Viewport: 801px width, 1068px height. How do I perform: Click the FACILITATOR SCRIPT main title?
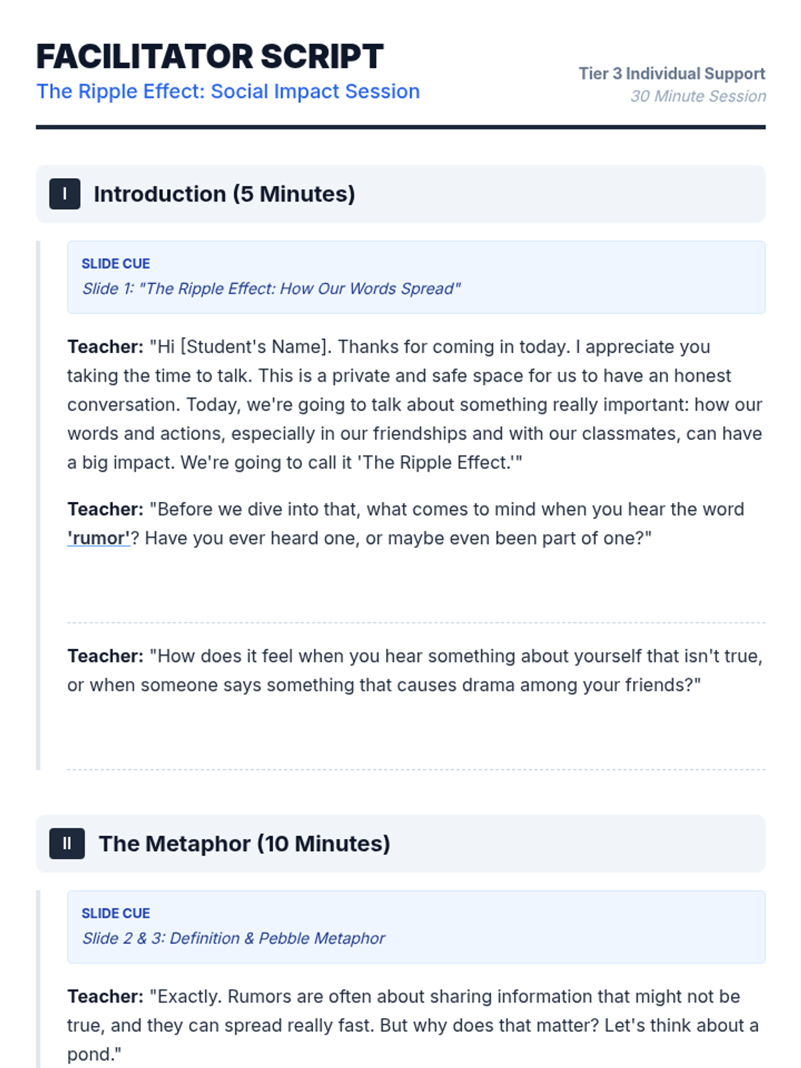pyautogui.click(x=210, y=57)
